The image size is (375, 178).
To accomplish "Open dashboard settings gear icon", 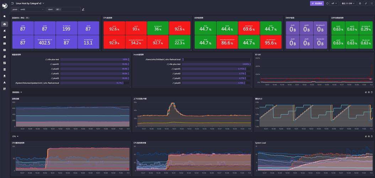I will pyautogui.click(x=360, y=3).
